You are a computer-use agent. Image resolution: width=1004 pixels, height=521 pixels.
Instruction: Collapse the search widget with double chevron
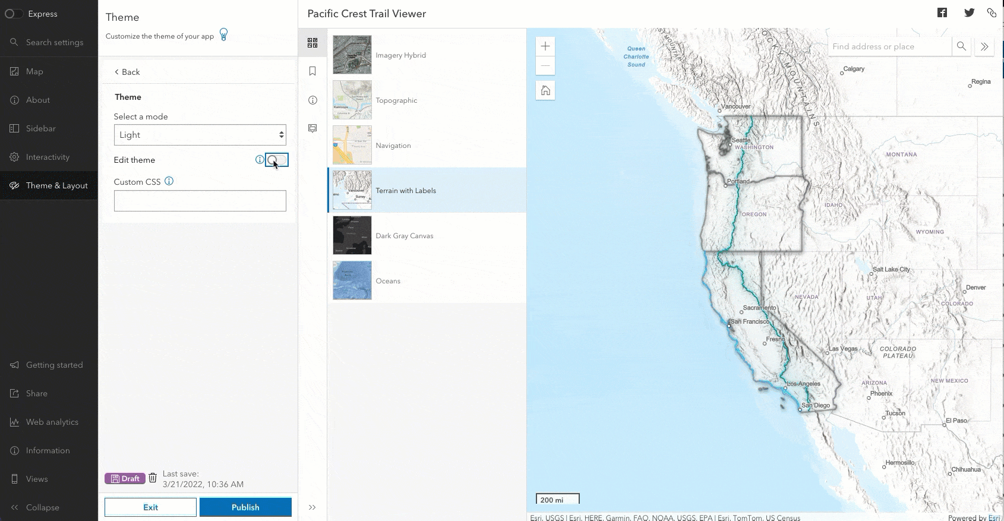coord(984,46)
